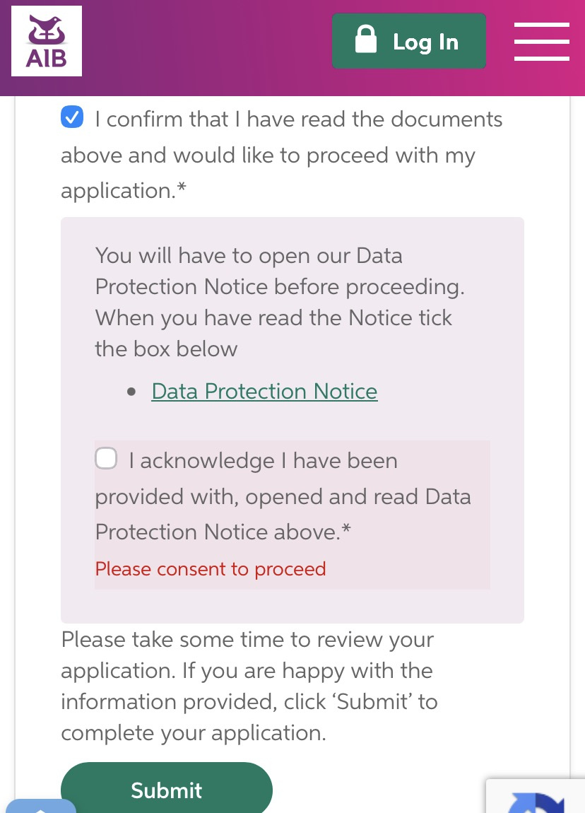
Task: Open the hamburger navigation menu
Action: click(541, 42)
